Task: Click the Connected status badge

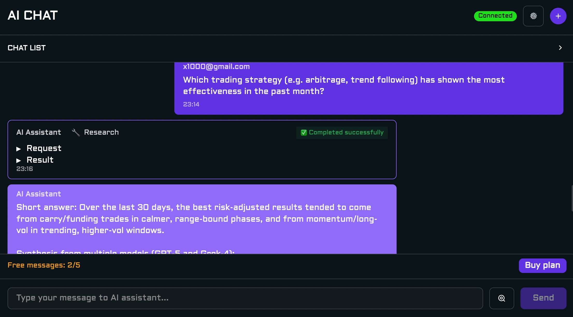Action: (495, 16)
